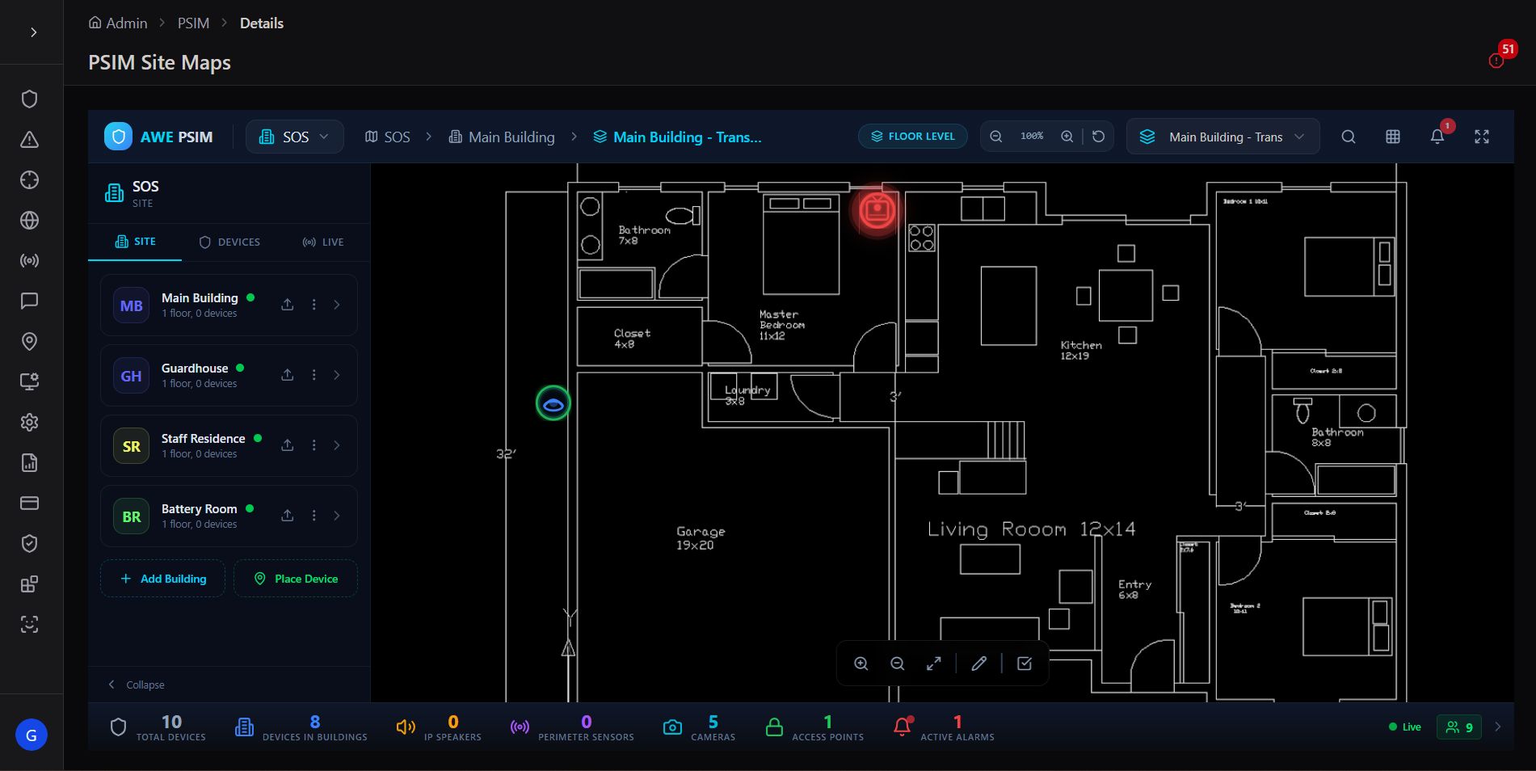Viewport: 1536px width, 771px height.
Task: Open the gear settings sidebar icon
Action: click(30, 422)
